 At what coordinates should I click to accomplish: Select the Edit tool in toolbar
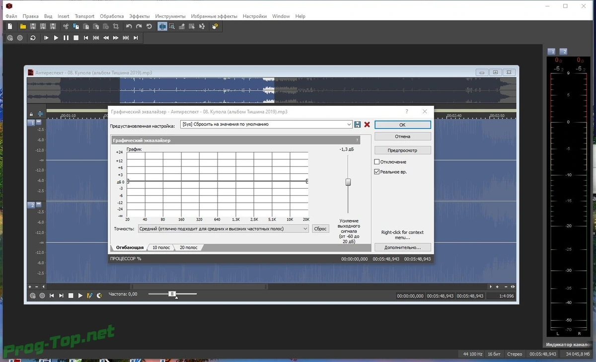[162, 26]
